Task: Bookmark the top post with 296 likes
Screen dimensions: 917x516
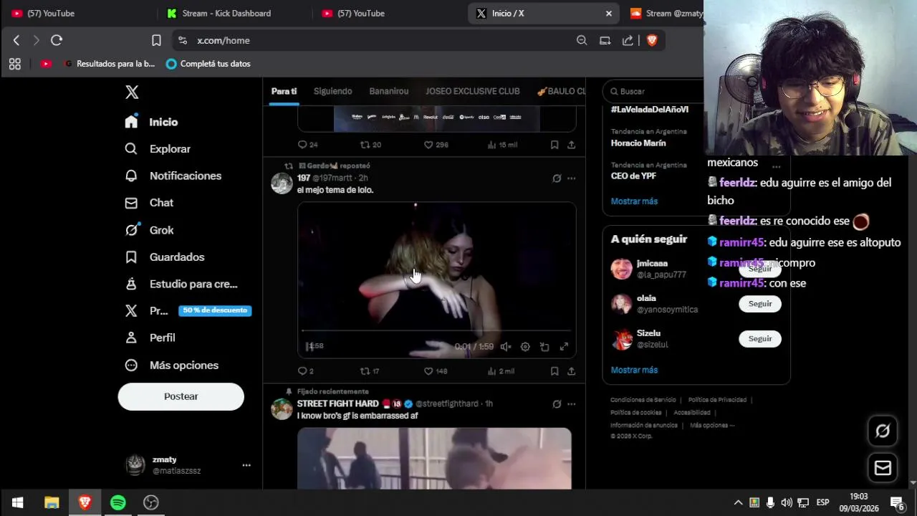Action: (x=554, y=145)
